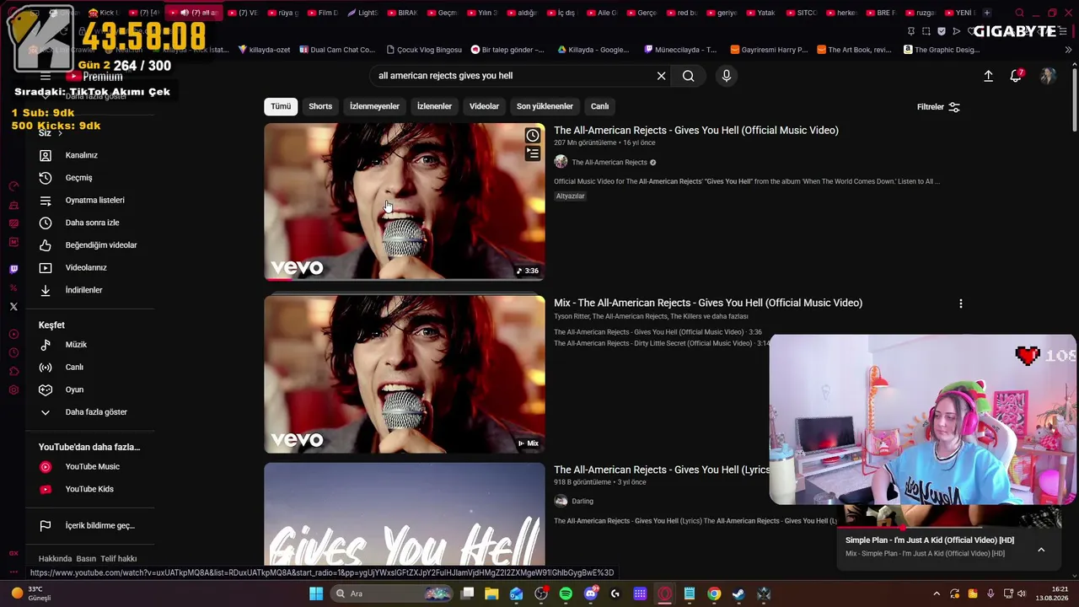Open more options for the Mix result
Screen dimensions: 1079x607
coord(960,303)
